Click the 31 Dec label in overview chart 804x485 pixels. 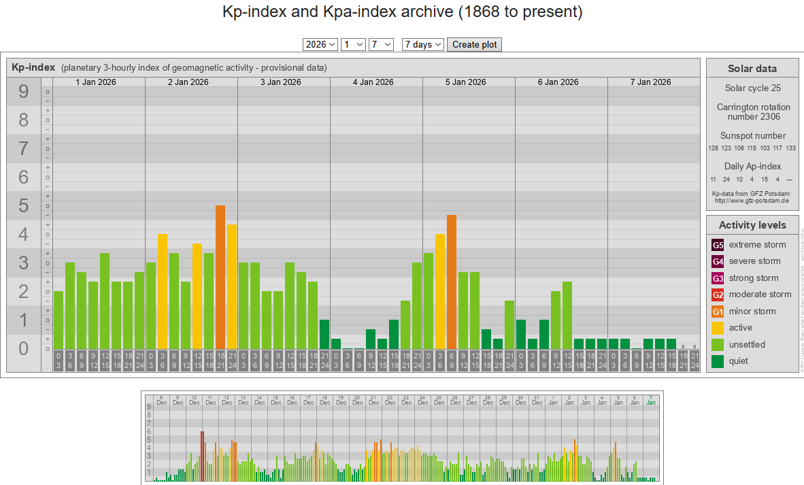537,401
